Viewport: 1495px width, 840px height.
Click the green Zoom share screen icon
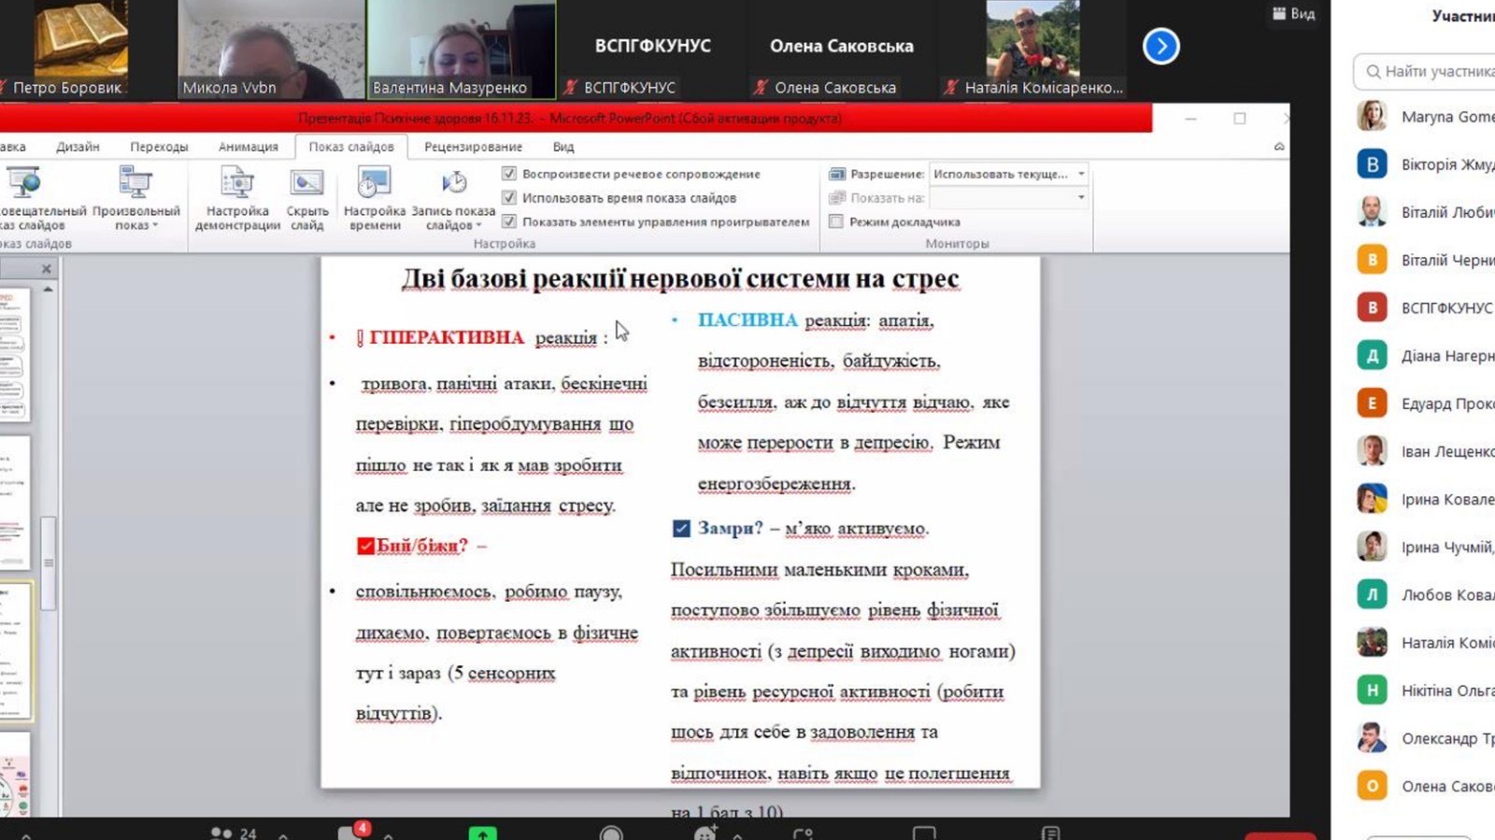(x=482, y=833)
